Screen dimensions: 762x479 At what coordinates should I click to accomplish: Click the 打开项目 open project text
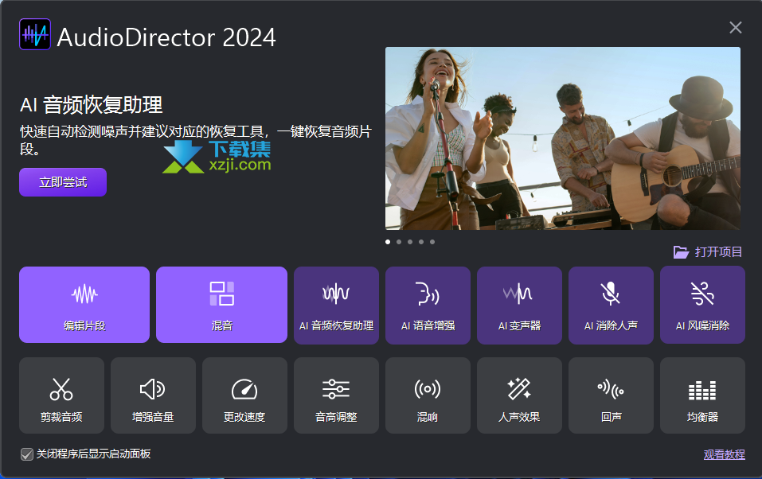tap(718, 251)
